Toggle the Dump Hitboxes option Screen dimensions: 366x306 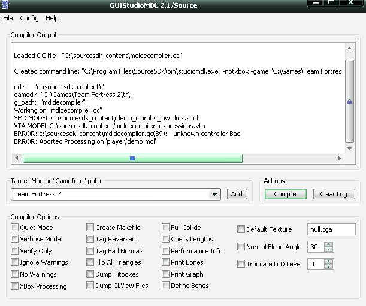(x=90, y=274)
